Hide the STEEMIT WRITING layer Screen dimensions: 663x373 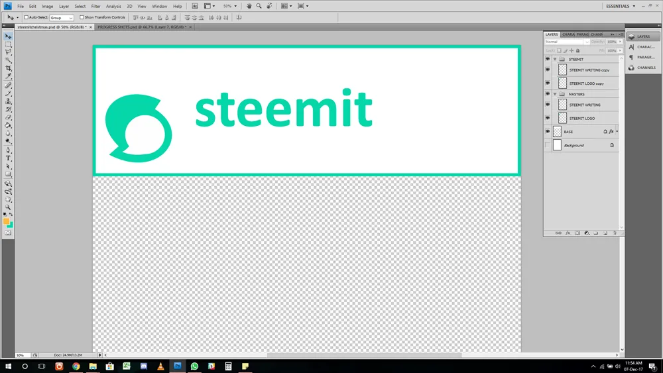click(548, 104)
